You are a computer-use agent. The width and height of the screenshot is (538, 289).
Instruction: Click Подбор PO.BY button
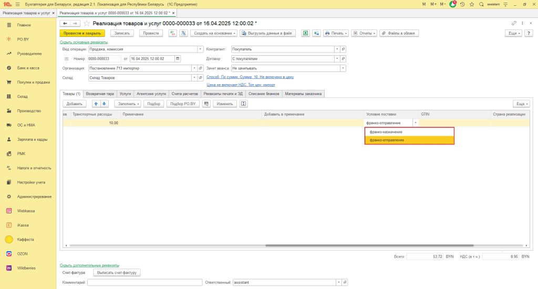(183, 104)
